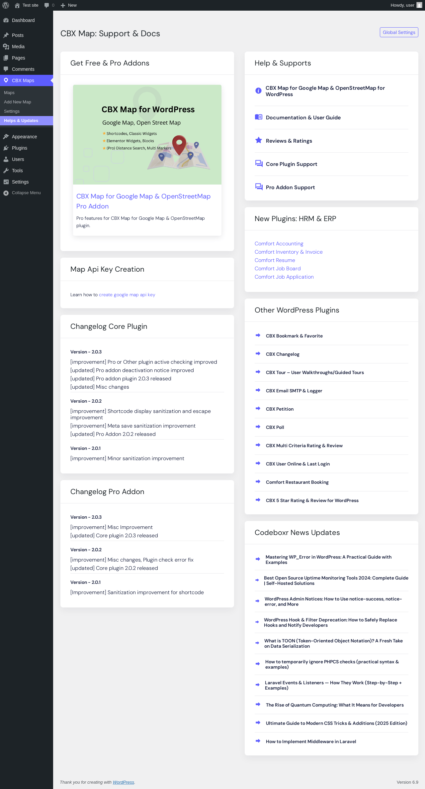Open the WordPress link in the footer

(x=123, y=782)
